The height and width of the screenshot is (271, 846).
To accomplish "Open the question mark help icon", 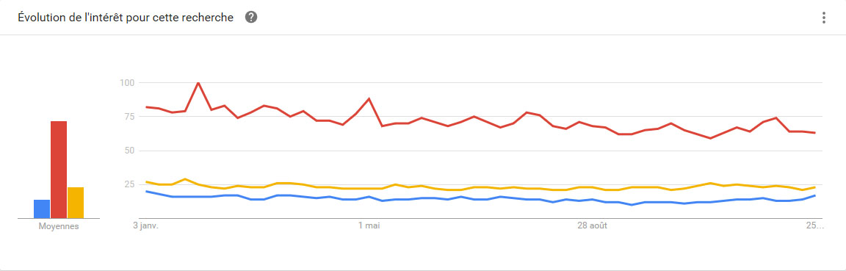I will pyautogui.click(x=251, y=18).
